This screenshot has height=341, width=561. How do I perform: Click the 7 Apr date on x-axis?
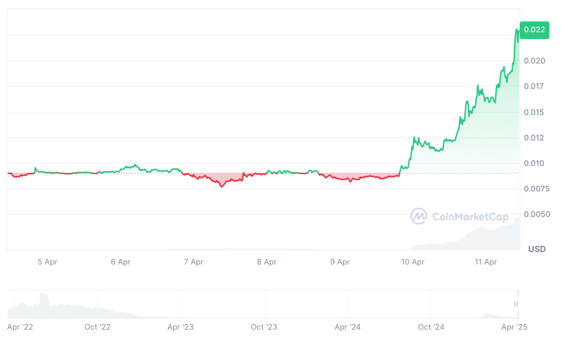click(194, 262)
